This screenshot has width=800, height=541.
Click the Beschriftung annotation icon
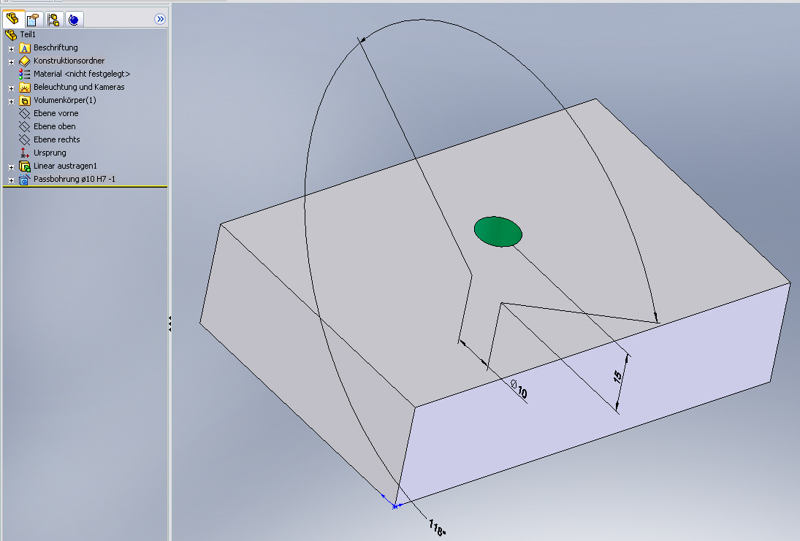(x=25, y=48)
